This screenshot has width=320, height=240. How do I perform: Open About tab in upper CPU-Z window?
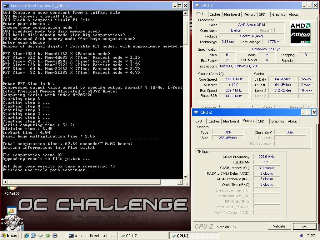tap(293, 14)
